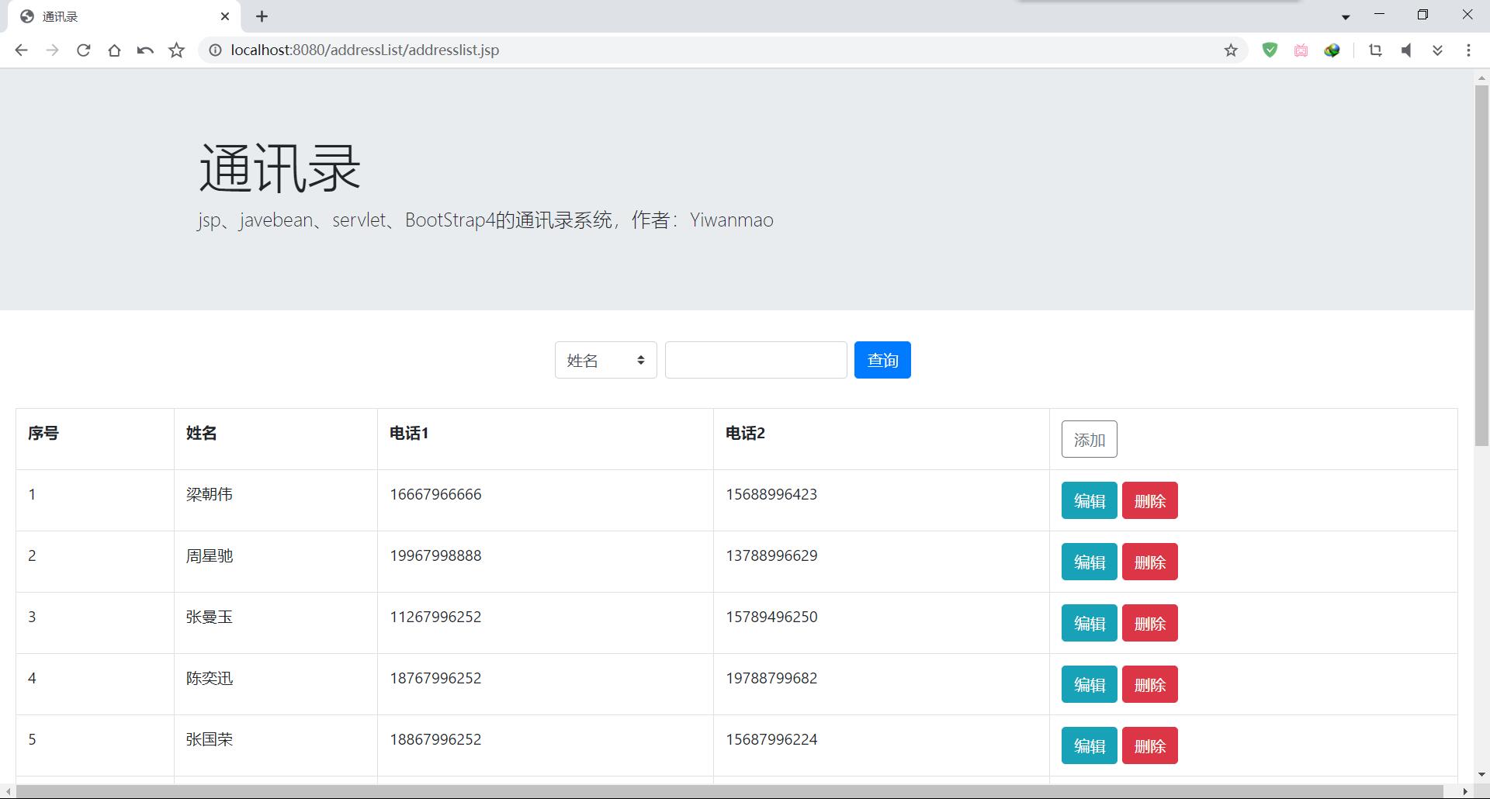Open the browser home page
The image size is (1490, 799).
114,50
